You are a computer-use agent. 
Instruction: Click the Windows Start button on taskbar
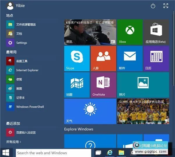click(6, 152)
